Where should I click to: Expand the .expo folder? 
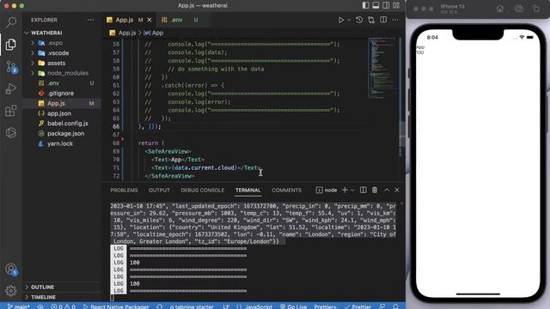click(x=33, y=43)
